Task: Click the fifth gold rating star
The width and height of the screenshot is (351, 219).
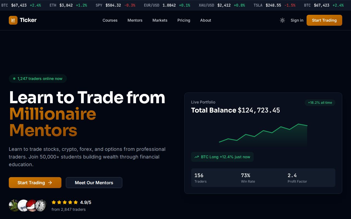Action: coord(76,202)
